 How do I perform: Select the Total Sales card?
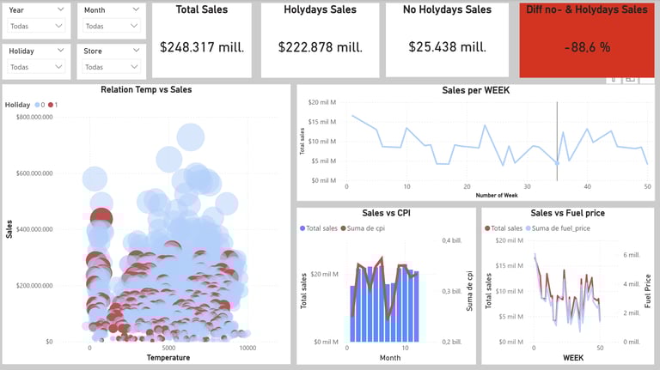click(202, 40)
